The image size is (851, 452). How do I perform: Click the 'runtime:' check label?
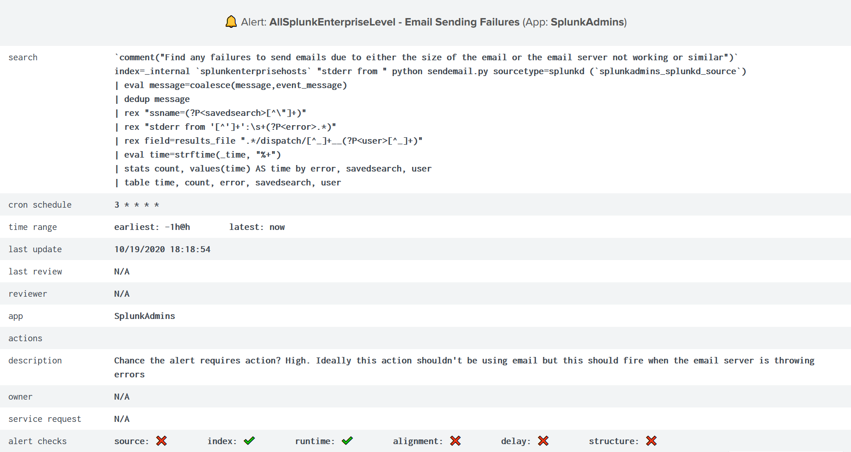click(x=315, y=441)
